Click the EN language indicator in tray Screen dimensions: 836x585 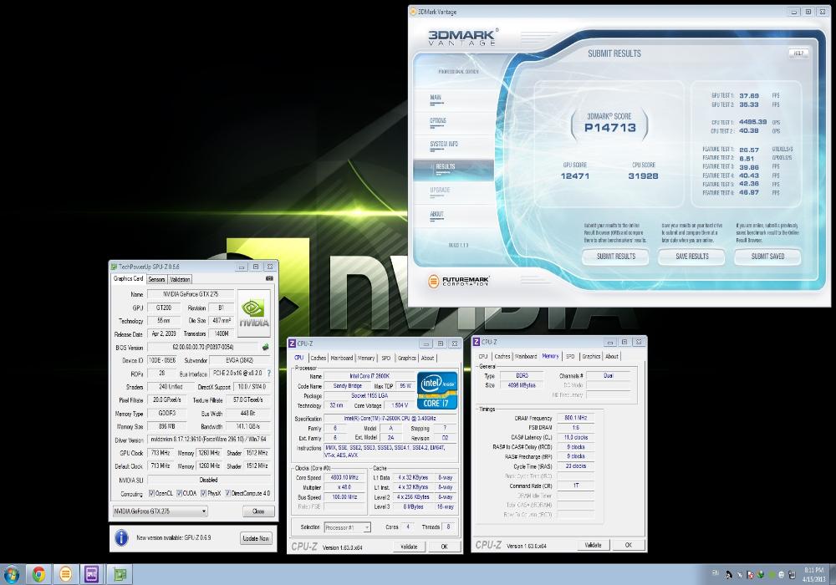click(715, 573)
